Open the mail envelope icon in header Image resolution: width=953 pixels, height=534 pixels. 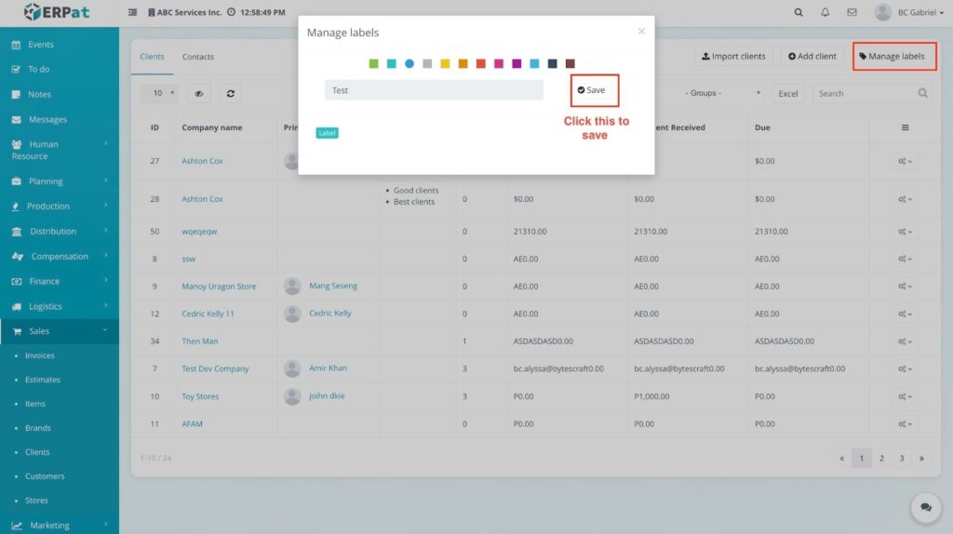click(852, 13)
